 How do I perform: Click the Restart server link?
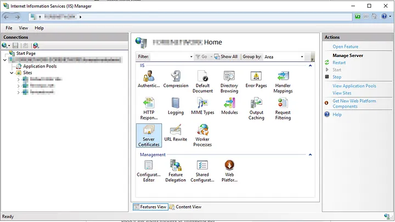tap(339, 62)
